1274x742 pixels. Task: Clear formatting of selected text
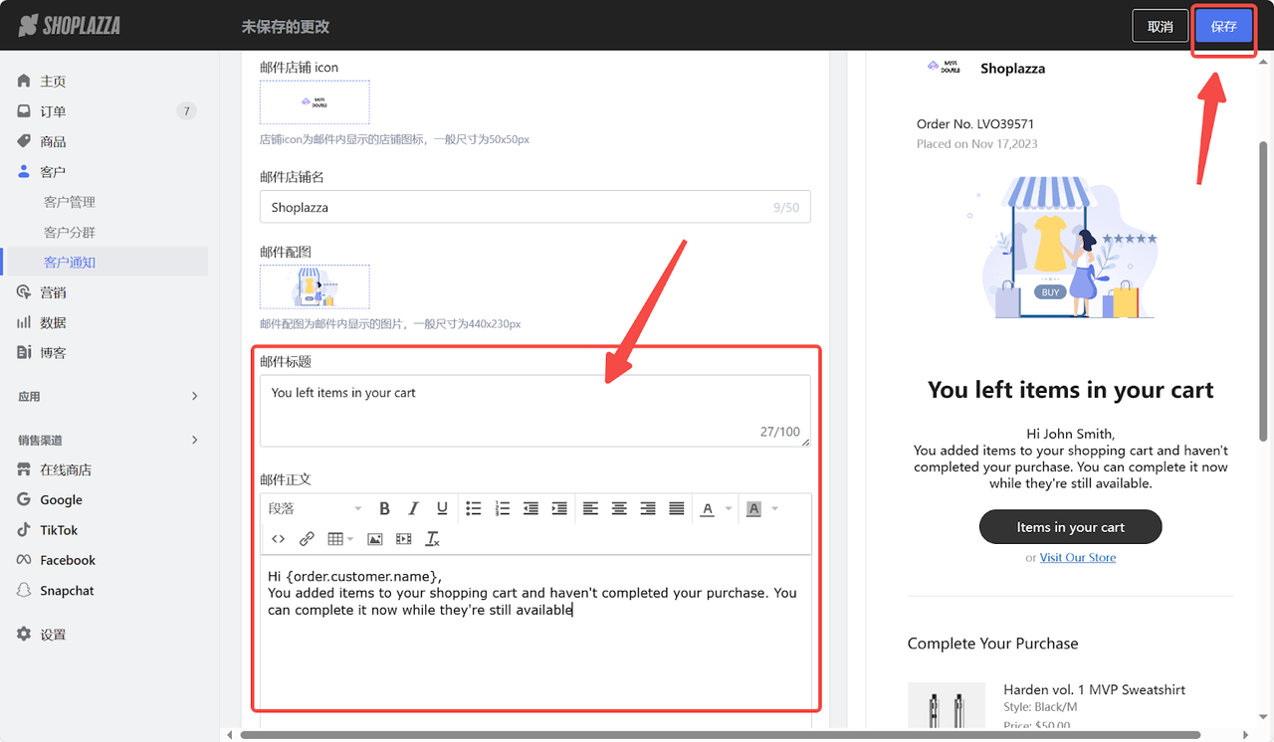432,539
